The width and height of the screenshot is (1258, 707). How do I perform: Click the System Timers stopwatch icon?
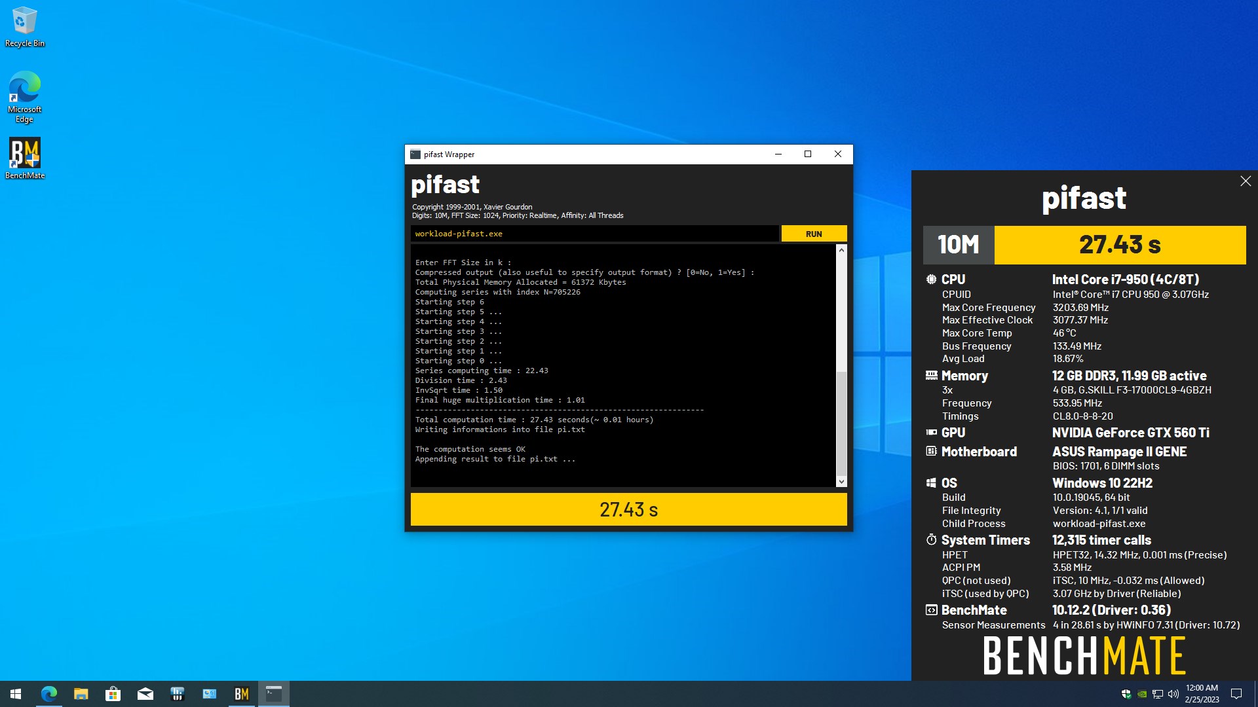931,540
